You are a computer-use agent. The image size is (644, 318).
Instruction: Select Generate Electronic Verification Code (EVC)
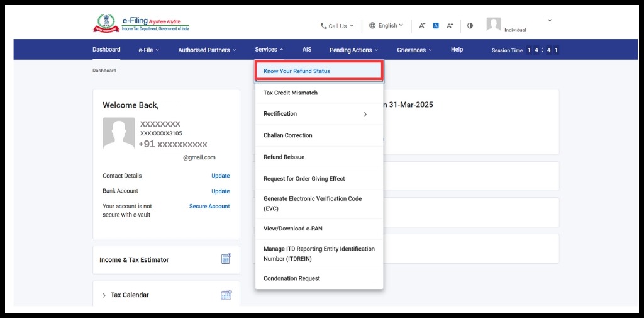[x=319, y=203]
